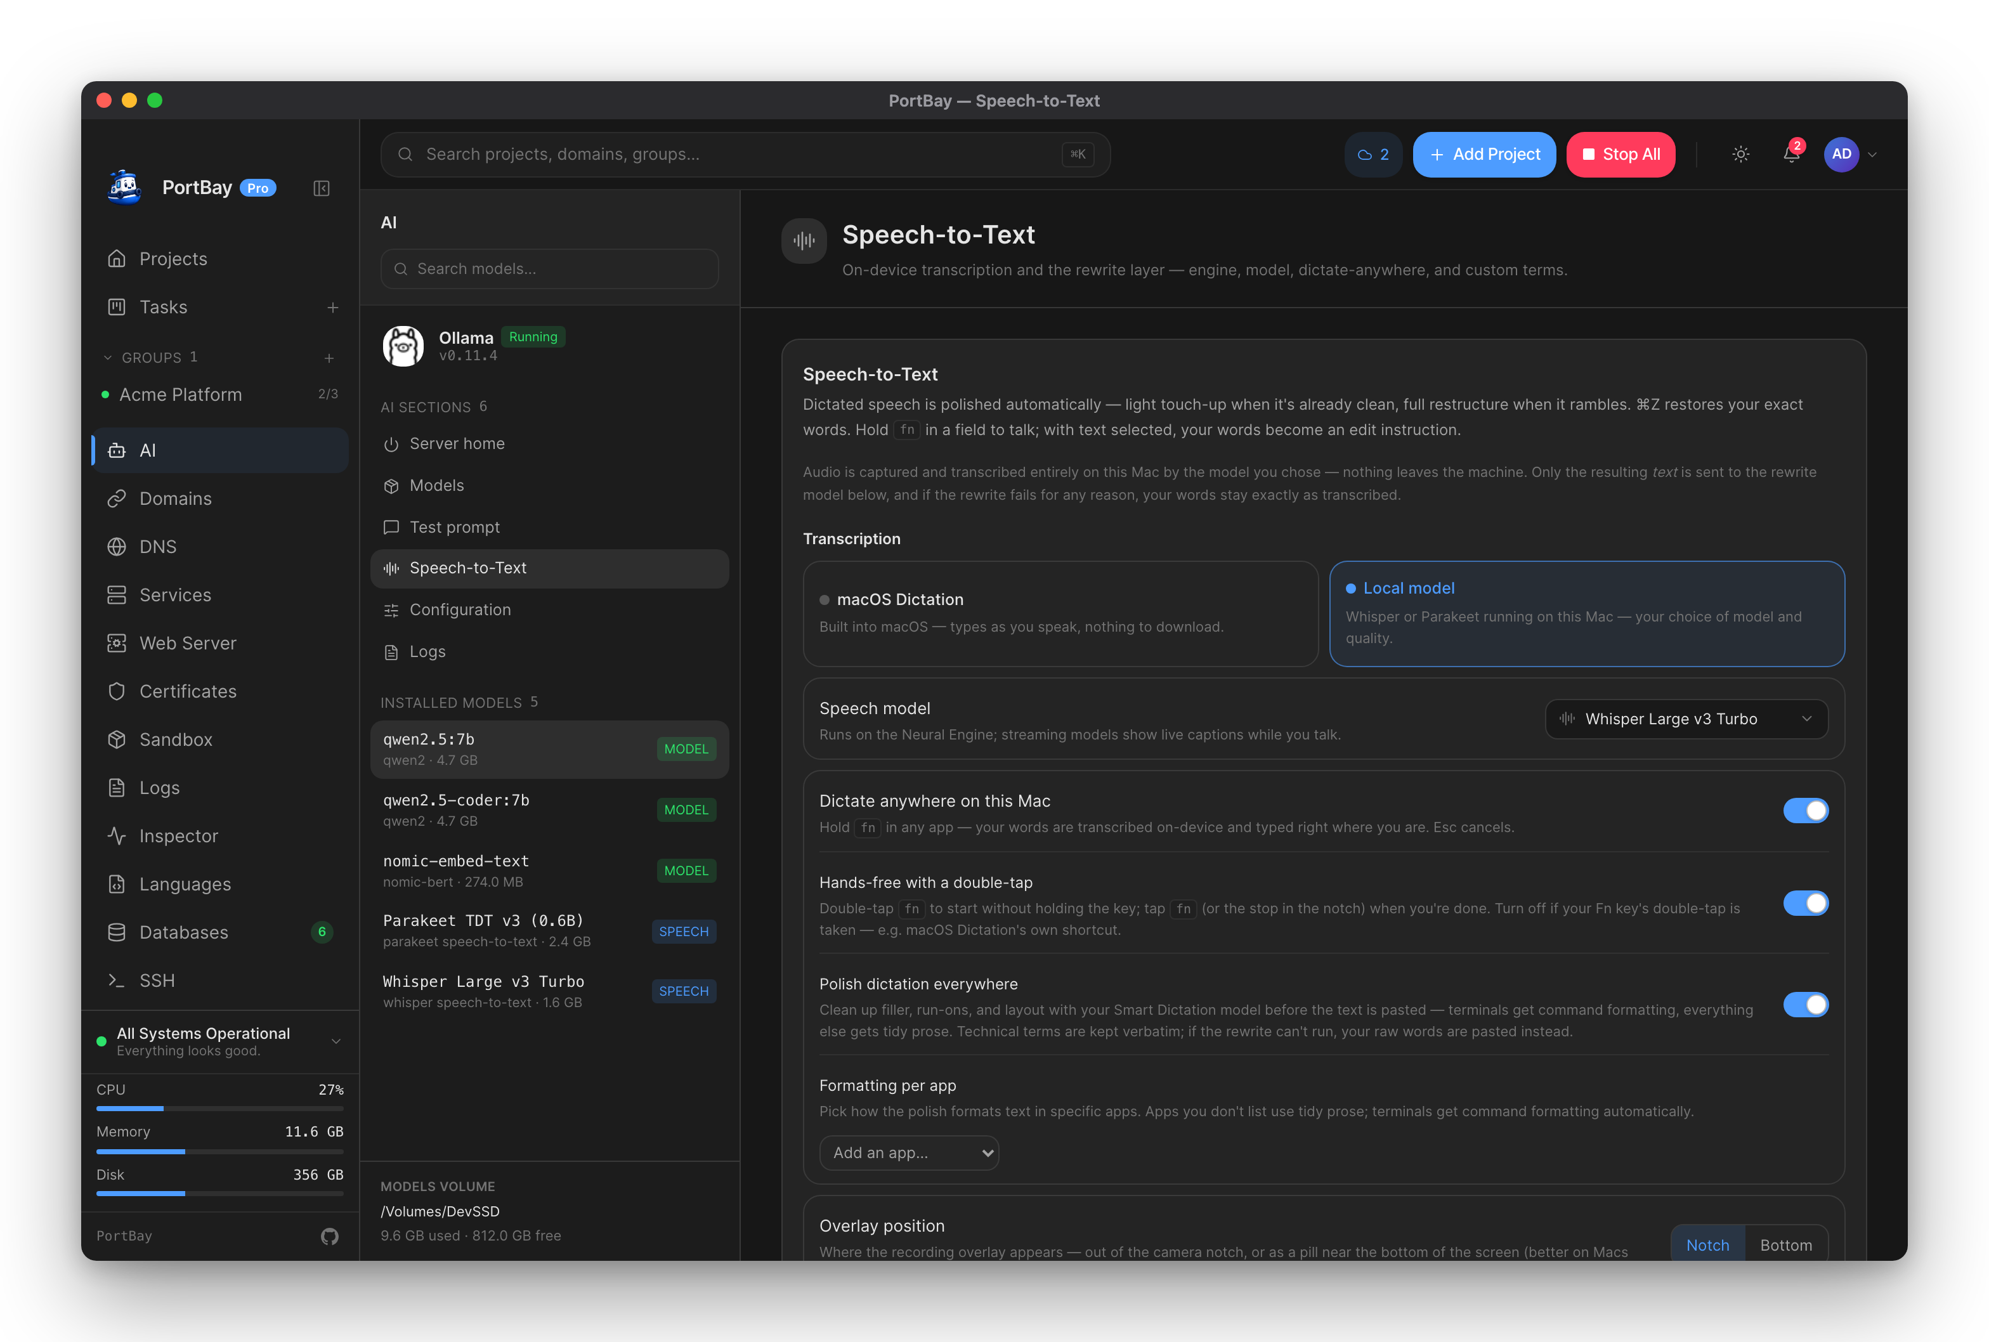Image resolution: width=1989 pixels, height=1342 pixels.
Task: Click Add Project button
Action: 1484,155
